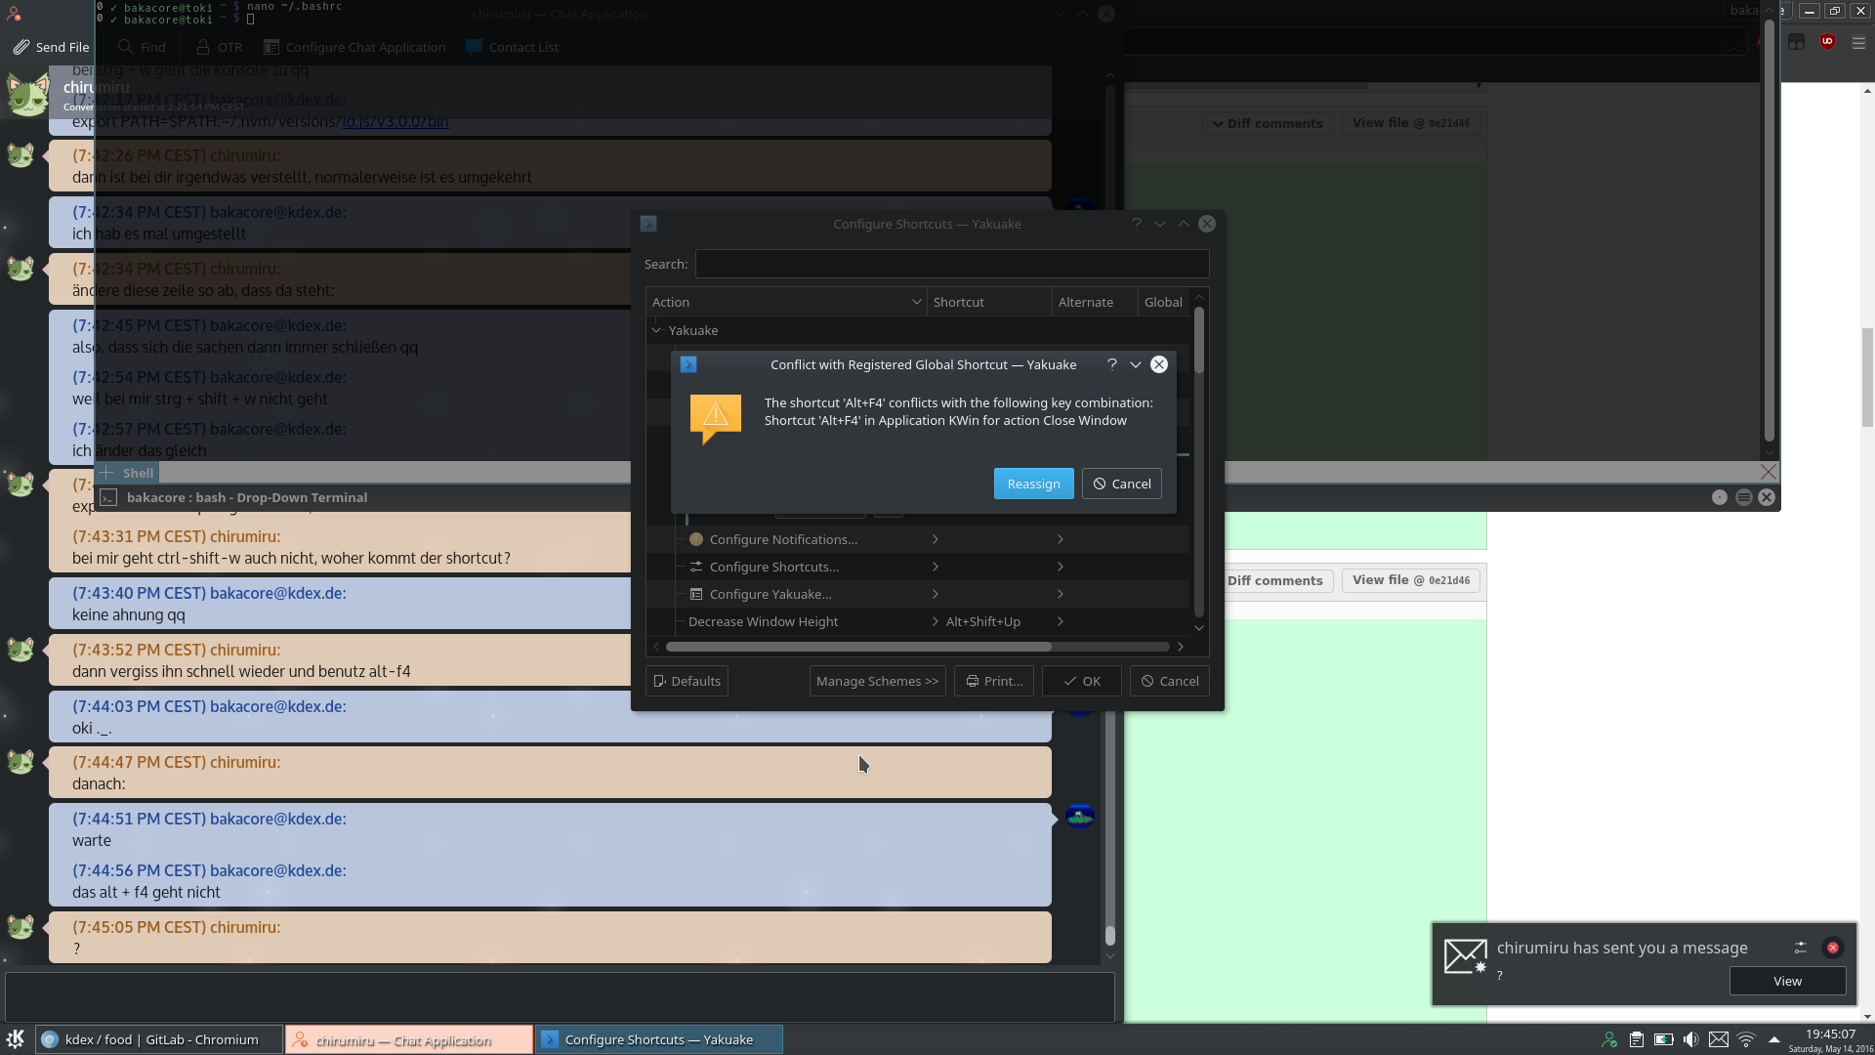1875x1055 pixels.
Task: Open the clipboard tray icon
Action: tap(1637, 1039)
